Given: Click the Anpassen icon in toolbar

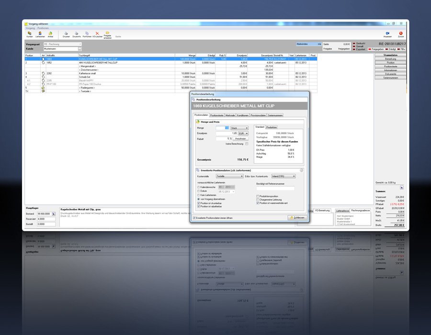Looking at the screenshot, I should (387, 33).
